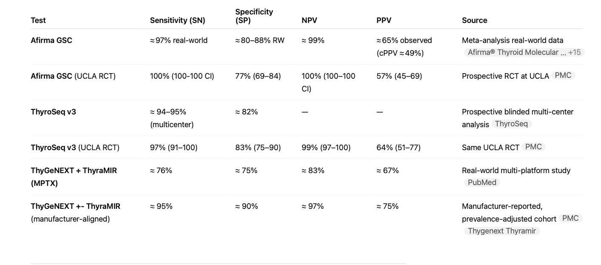Click the Source column header
Screen dimensions: 601x265
474,20
